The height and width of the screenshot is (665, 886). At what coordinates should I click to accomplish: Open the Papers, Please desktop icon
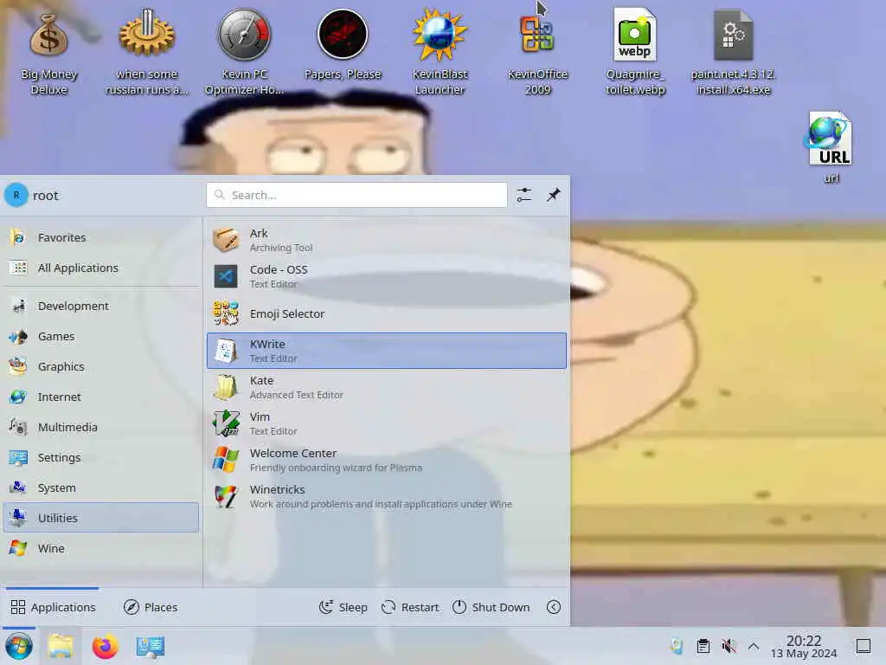click(x=343, y=45)
